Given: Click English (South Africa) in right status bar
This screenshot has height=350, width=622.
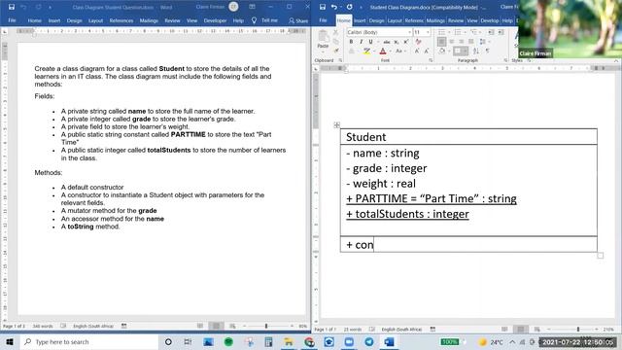Looking at the screenshot, I should pyautogui.click(x=401, y=330).
